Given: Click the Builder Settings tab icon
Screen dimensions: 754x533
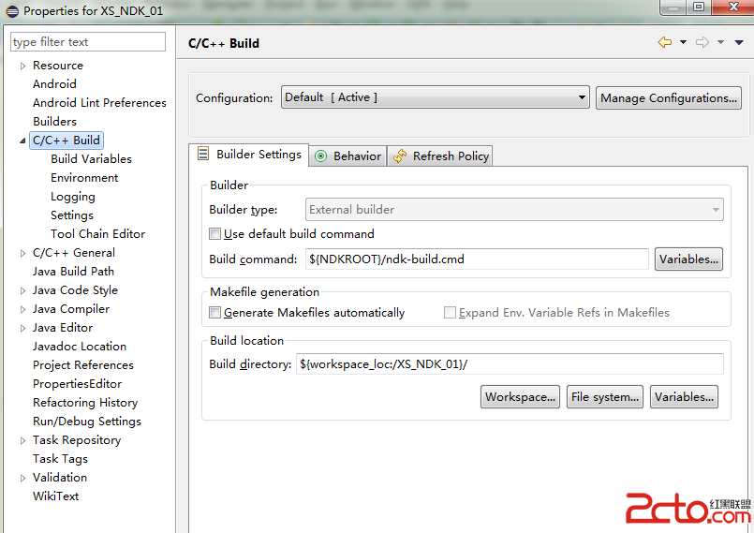Looking at the screenshot, I should 203,154.
